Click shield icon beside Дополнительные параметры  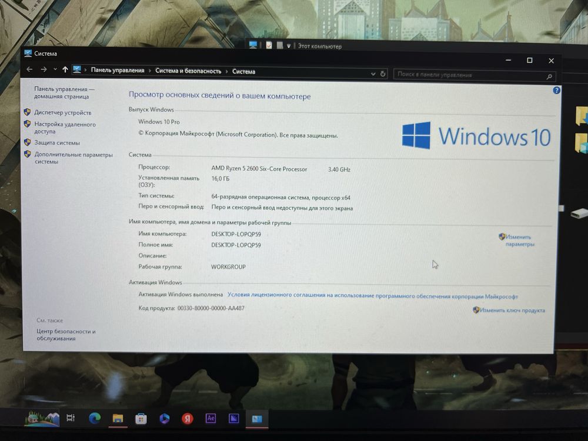pos(27,153)
